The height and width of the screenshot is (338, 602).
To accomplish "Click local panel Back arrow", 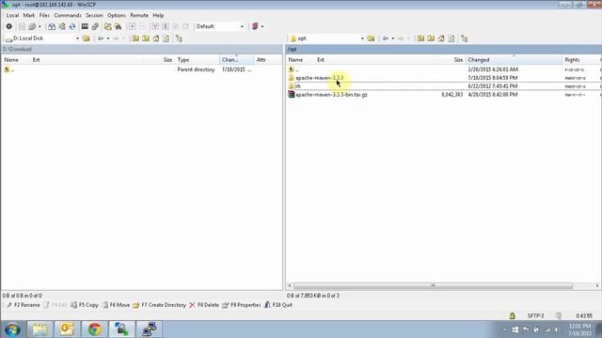I will (x=101, y=38).
